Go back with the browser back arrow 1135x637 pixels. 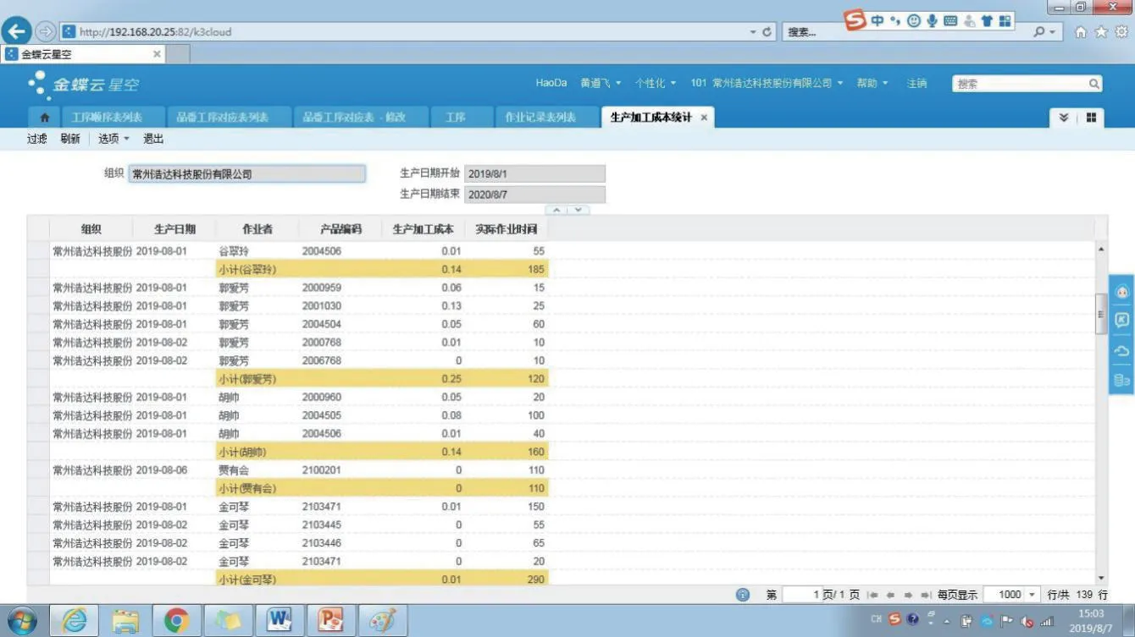(x=17, y=31)
